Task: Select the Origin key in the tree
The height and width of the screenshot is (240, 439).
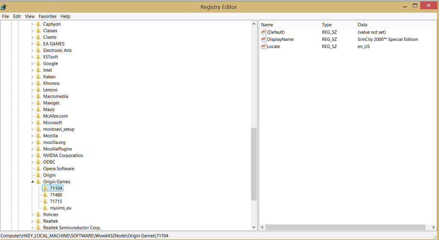Action: (x=49, y=175)
